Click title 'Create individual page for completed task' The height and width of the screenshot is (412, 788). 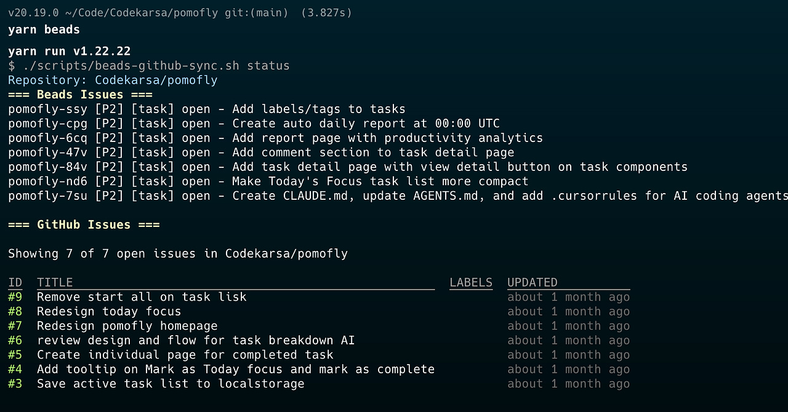tap(185, 355)
